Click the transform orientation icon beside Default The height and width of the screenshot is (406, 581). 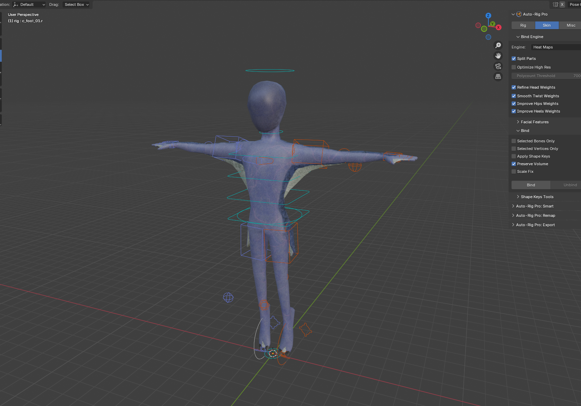click(x=16, y=5)
